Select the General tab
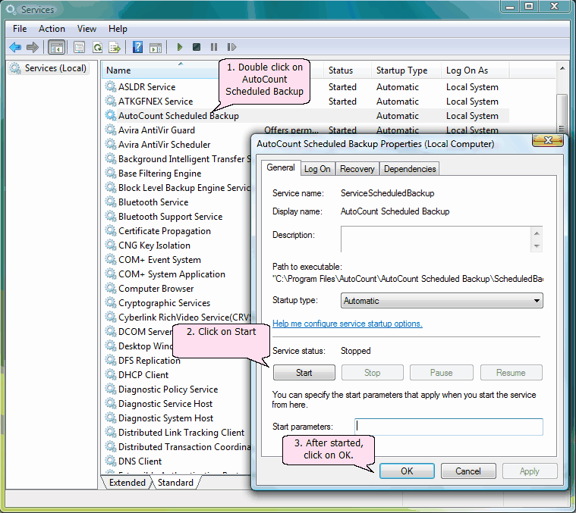Image resolution: width=576 pixels, height=513 pixels. (281, 167)
